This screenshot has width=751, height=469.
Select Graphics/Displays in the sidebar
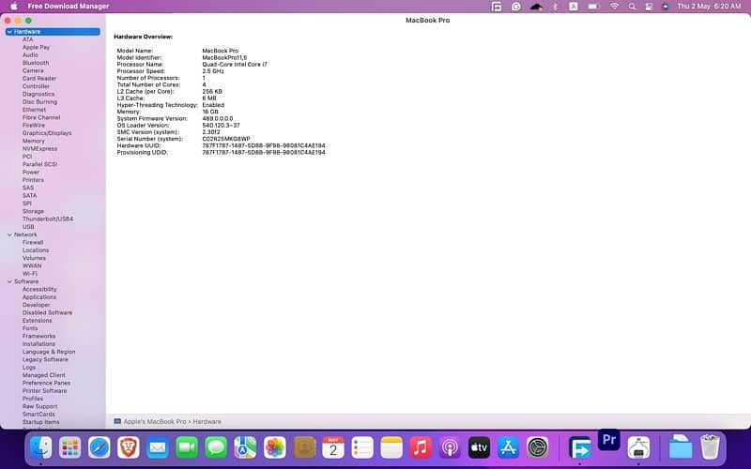coord(46,133)
